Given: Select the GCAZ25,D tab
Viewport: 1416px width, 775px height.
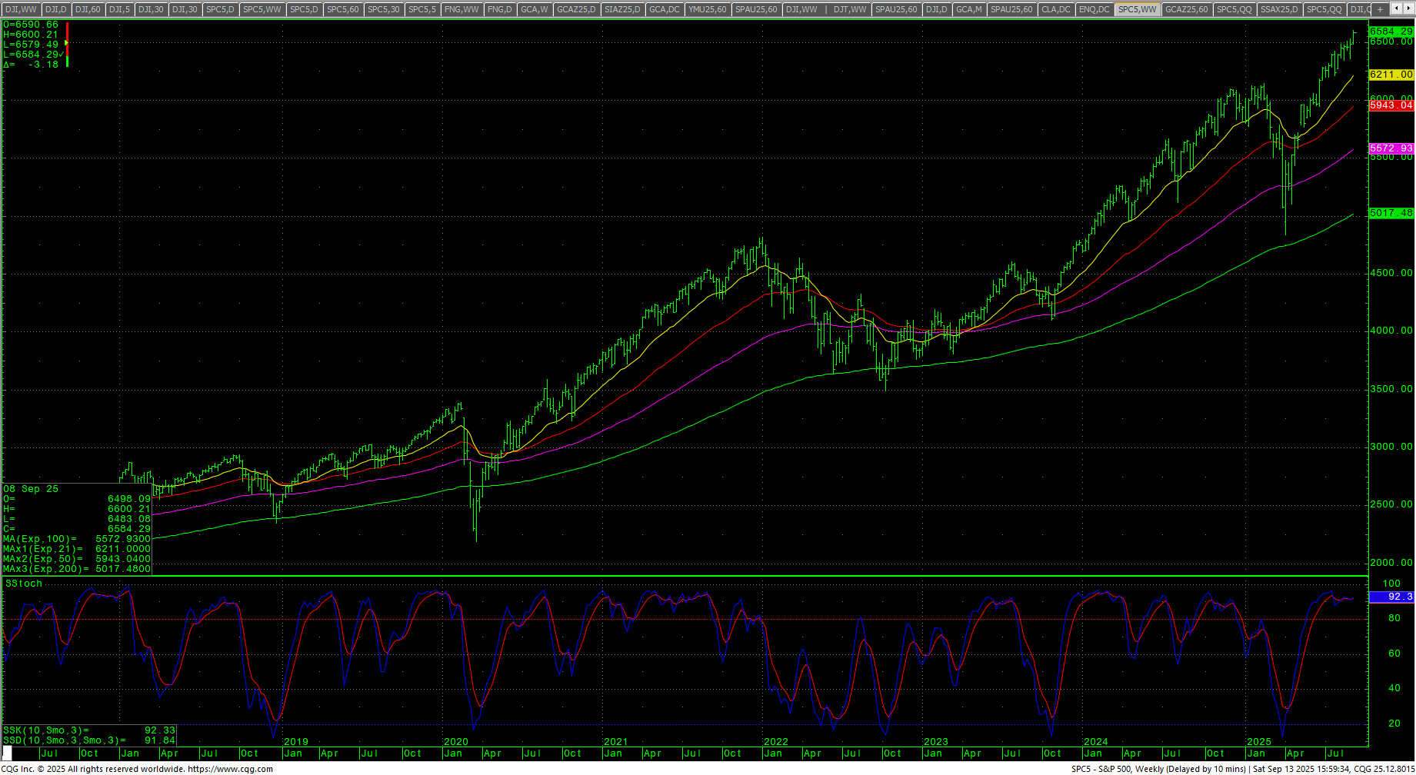Looking at the screenshot, I should [576, 9].
